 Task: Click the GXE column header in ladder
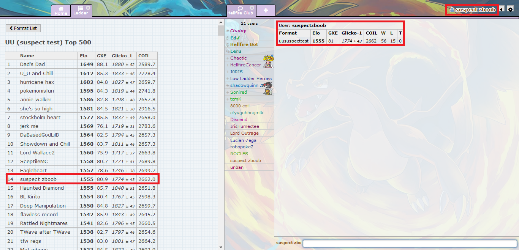pyautogui.click(x=101, y=56)
